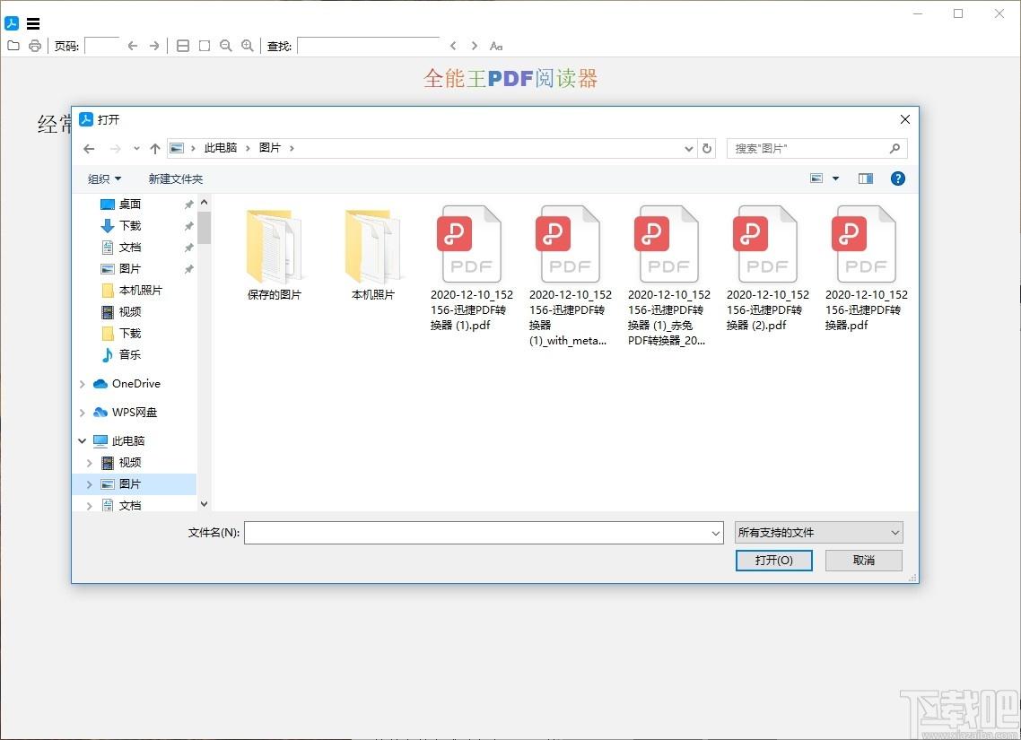Expand address bar history dropdown
Image resolution: width=1021 pixels, height=740 pixels.
click(x=689, y=148)
